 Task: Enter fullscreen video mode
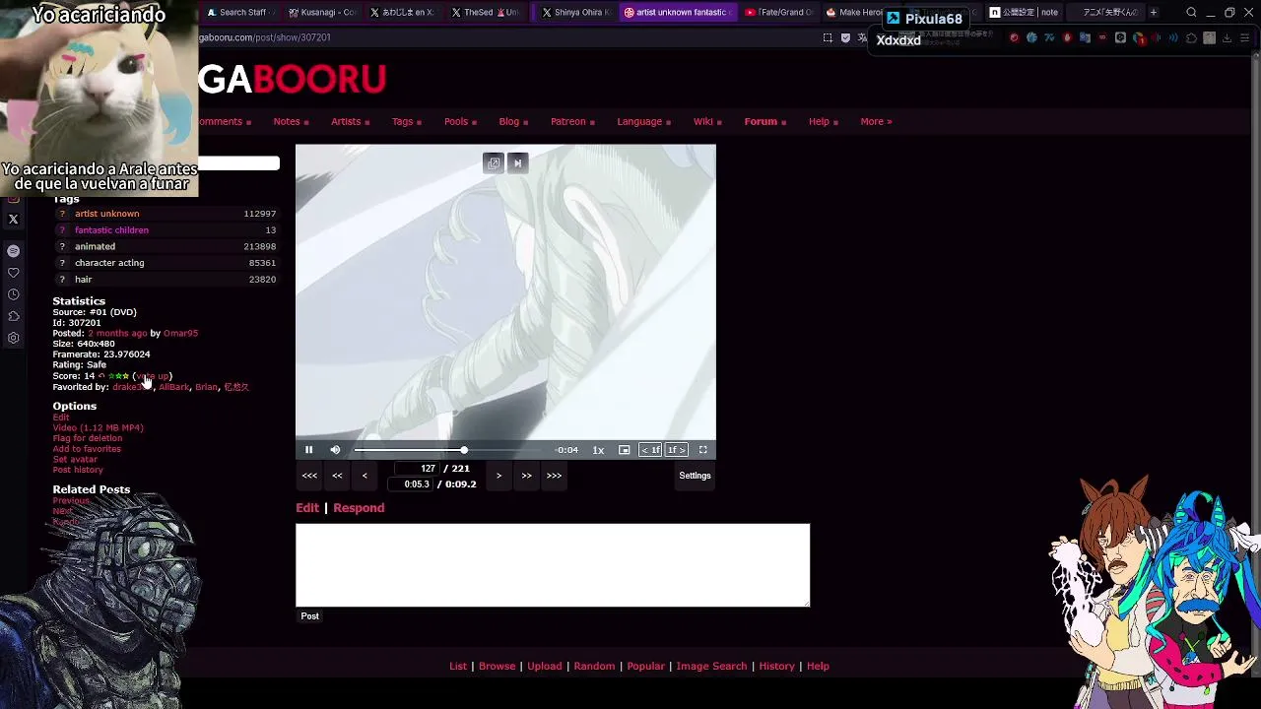coord(703,450)
